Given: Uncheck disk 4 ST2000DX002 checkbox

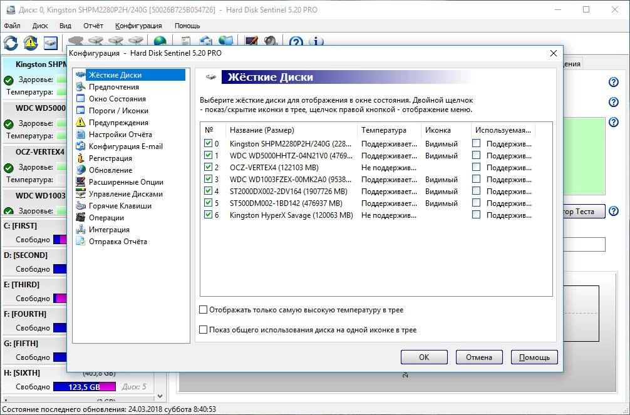Looking at the screenshot, I should pos(208,191).
